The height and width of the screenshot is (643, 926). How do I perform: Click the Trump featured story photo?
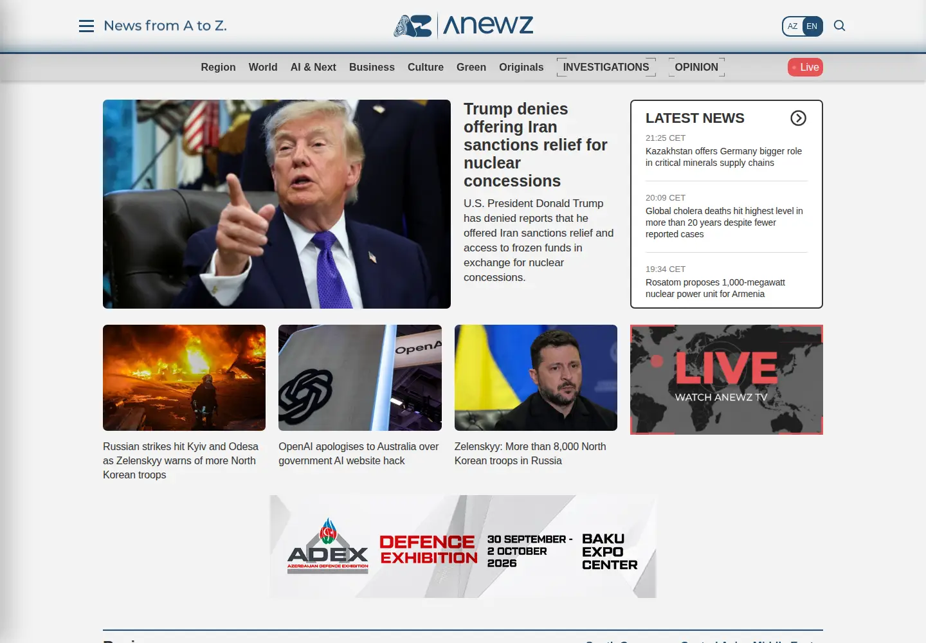(x=277, y=204)
